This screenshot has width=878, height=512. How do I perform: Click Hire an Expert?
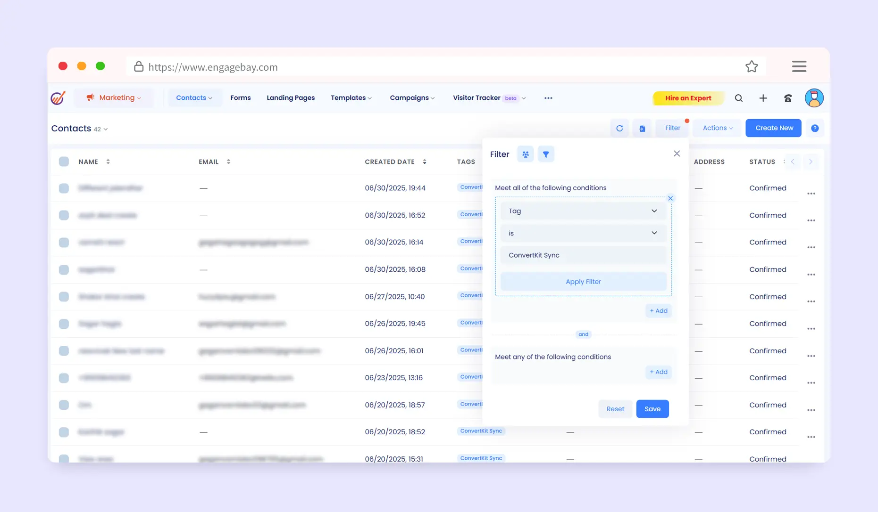click(x=688, y=98)
